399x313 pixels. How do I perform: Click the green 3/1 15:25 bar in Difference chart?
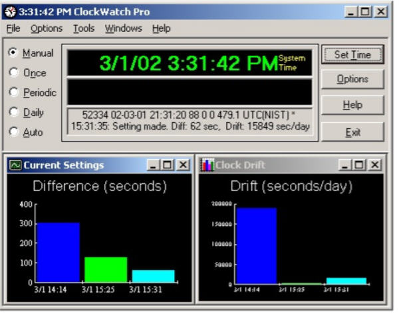pos(106,270)
